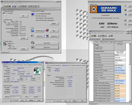Image resolution: width=132 pixels, height=105 pixels.
Task: Click the Help book icon with question mark
Action: (47, 31)
